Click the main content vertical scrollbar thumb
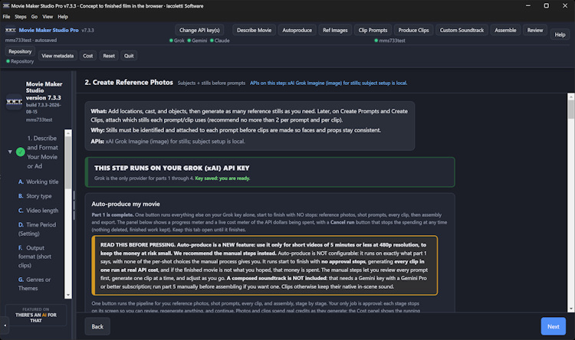 [570, 110]
